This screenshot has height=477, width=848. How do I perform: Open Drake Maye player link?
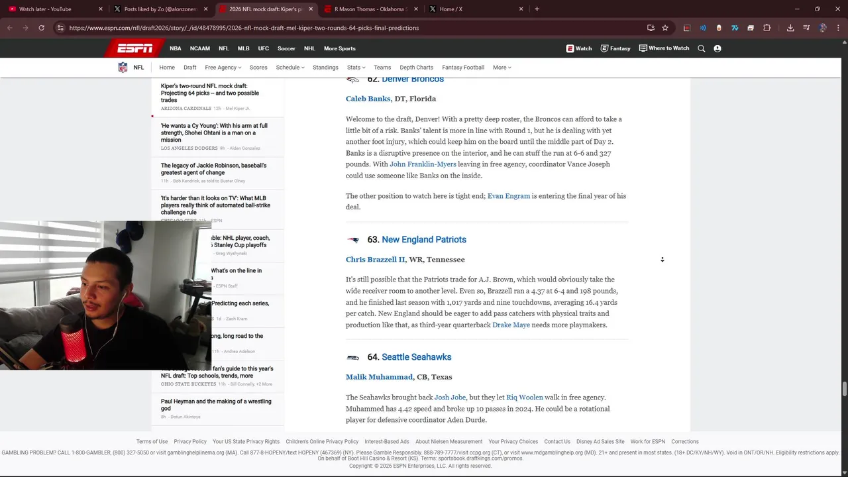click(511, 325)
